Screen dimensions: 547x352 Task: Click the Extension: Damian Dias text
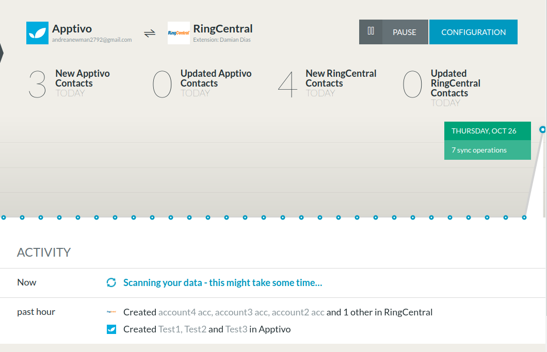(222, 40)
